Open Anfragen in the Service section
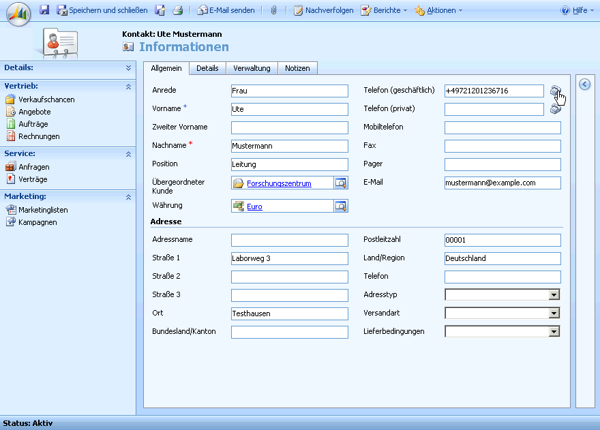The width and height of the screenshot is (600, 430). (27, 167)
